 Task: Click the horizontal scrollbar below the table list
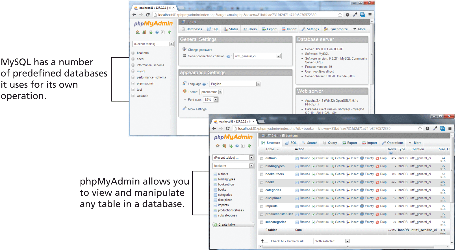click(348, 247)
